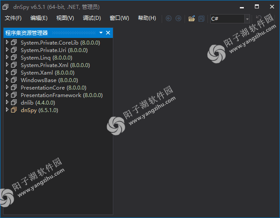280x218 pixels.
Task: Click the 程序集资源管理器 panel title
Action: pyautogui.click(x=26, y=33)
